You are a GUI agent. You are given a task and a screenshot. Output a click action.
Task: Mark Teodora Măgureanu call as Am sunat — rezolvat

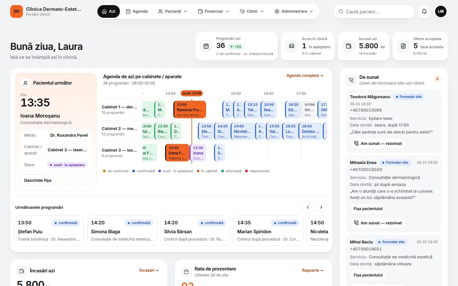tap(378, 144)
